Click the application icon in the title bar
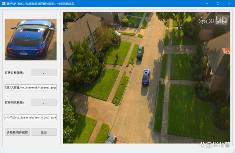This screenshot has height=153, width=235. tap(4, 3)
